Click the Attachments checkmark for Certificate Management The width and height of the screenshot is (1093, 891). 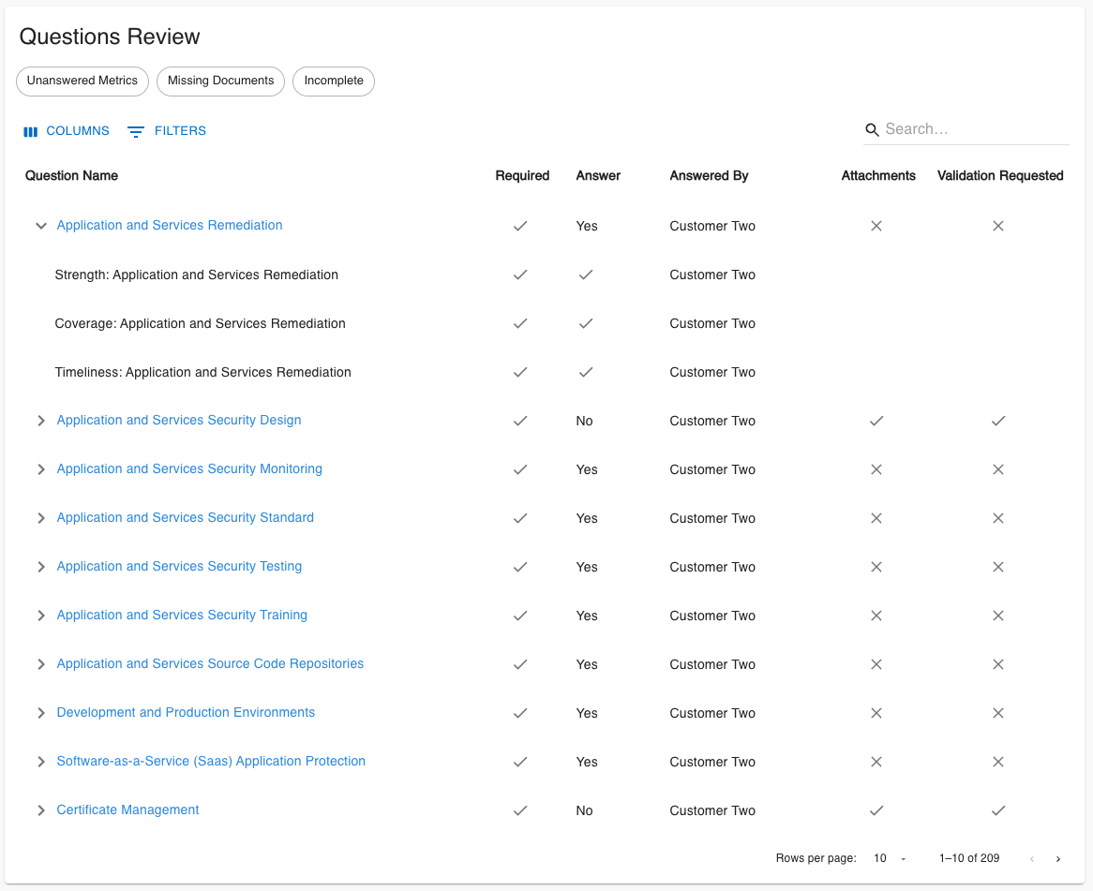[876, 810]
